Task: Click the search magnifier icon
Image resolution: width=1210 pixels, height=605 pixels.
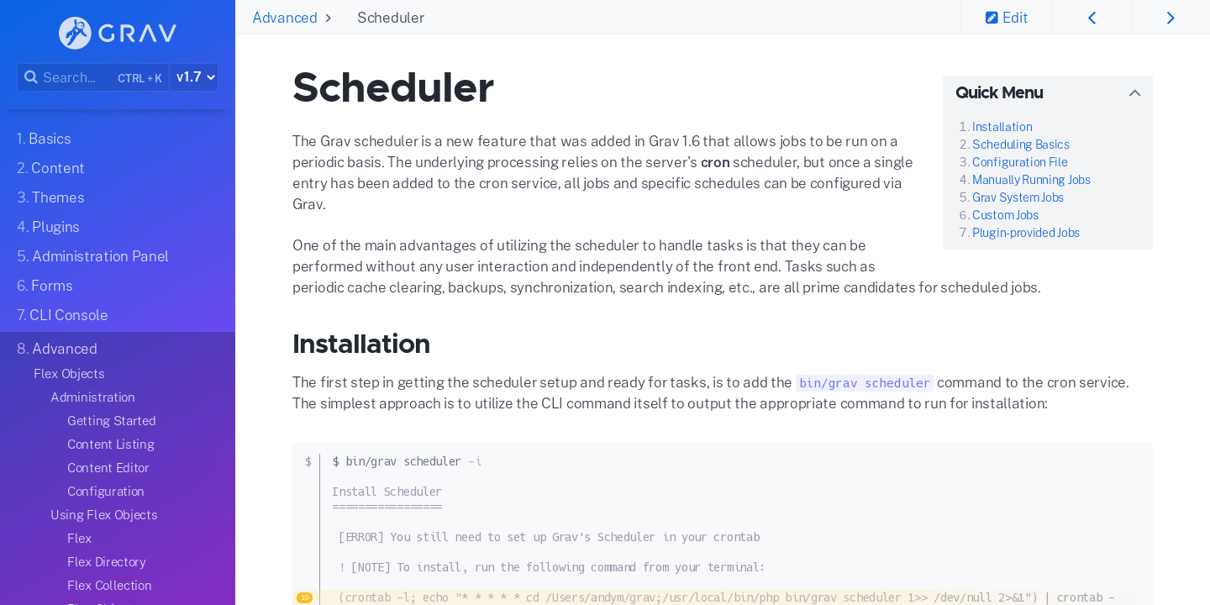Action: (x=30, y=77)
